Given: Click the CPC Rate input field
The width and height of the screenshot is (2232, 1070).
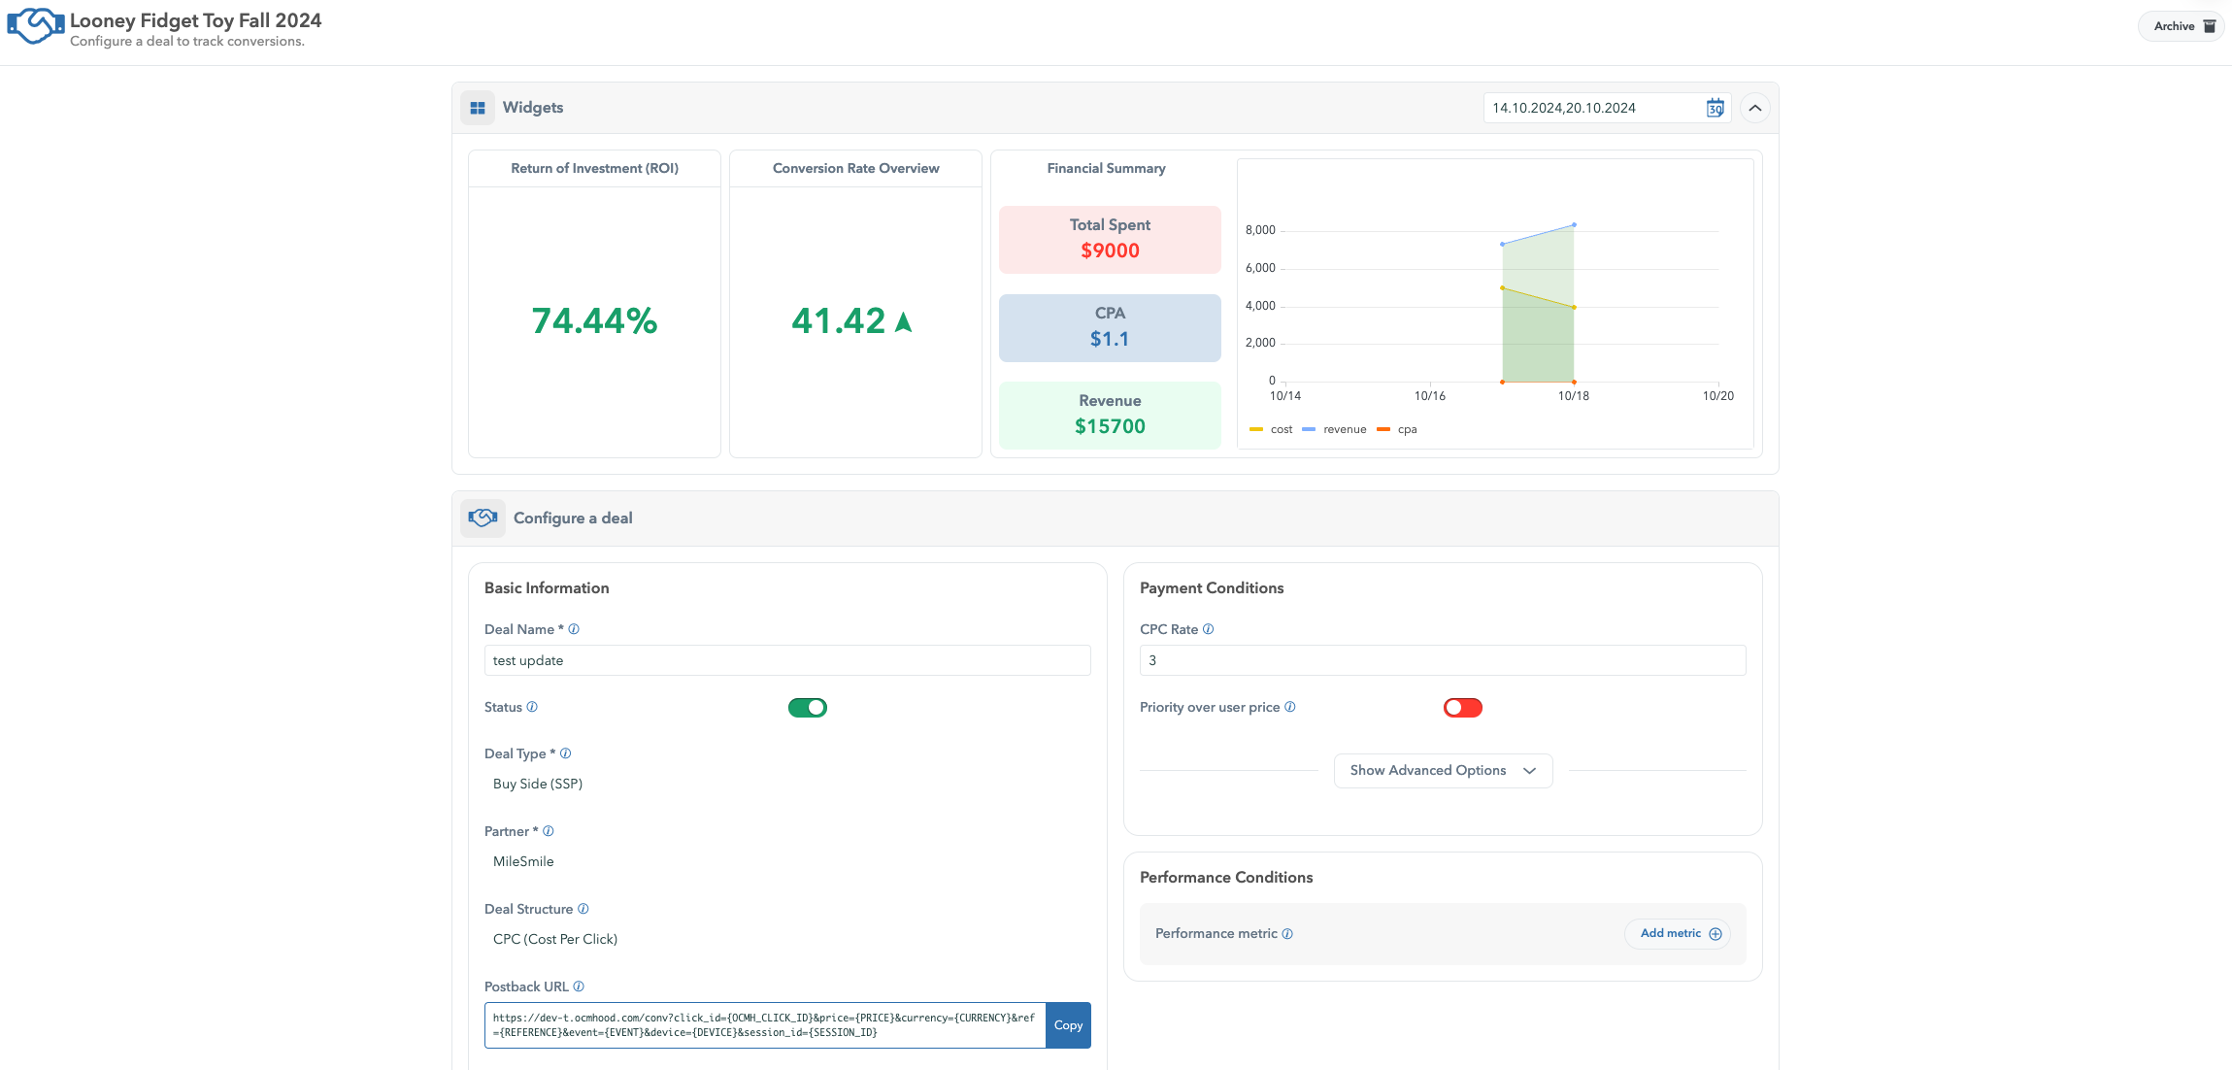Looking at the screenshot, I should click(x=1443, y=660).
